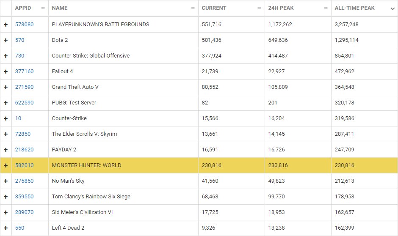This screenshot has width=398, height=236.
Task: Select the MONSTER HUNTER: WORLD name cell
Action: click(123, 165)
